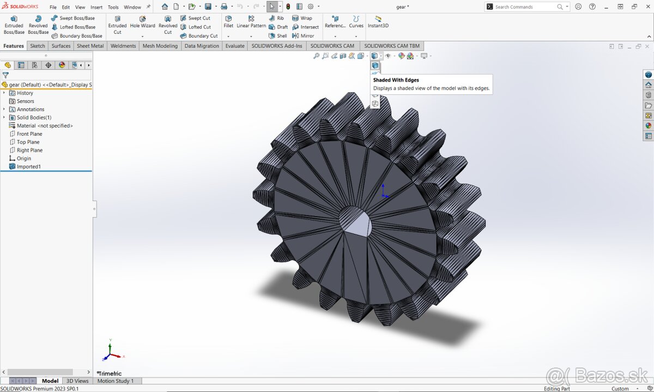Select the Rib tool
654x392 pixels.
coord(276,18)
